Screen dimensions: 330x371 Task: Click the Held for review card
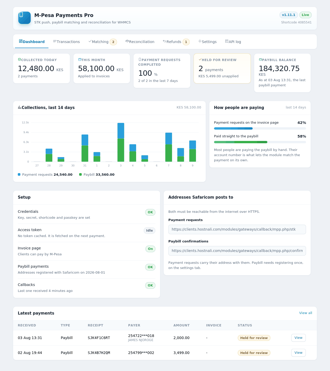pyautogui.click(x=222, y=69)
